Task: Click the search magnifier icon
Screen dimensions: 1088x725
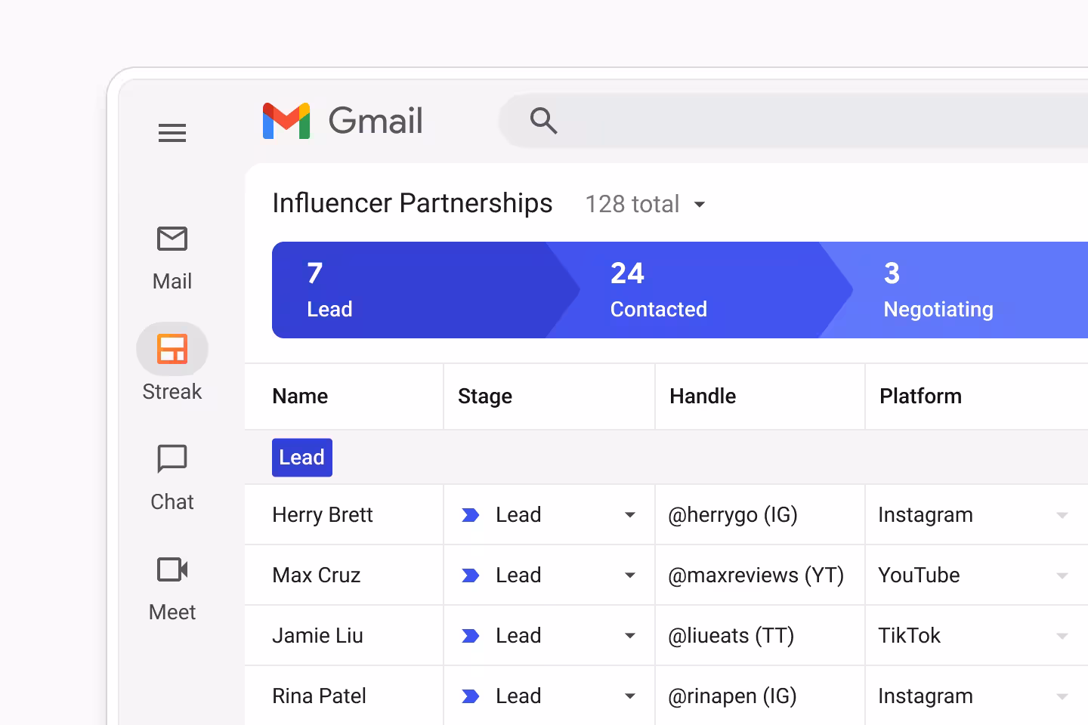Action: click(543, 121)
